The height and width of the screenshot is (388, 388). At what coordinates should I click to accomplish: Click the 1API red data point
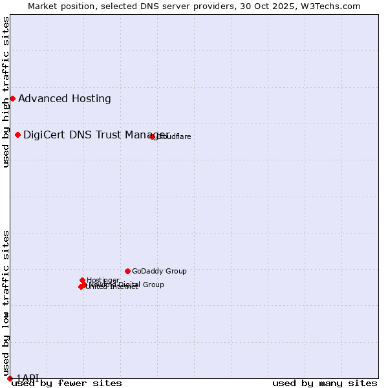point(10,378)
